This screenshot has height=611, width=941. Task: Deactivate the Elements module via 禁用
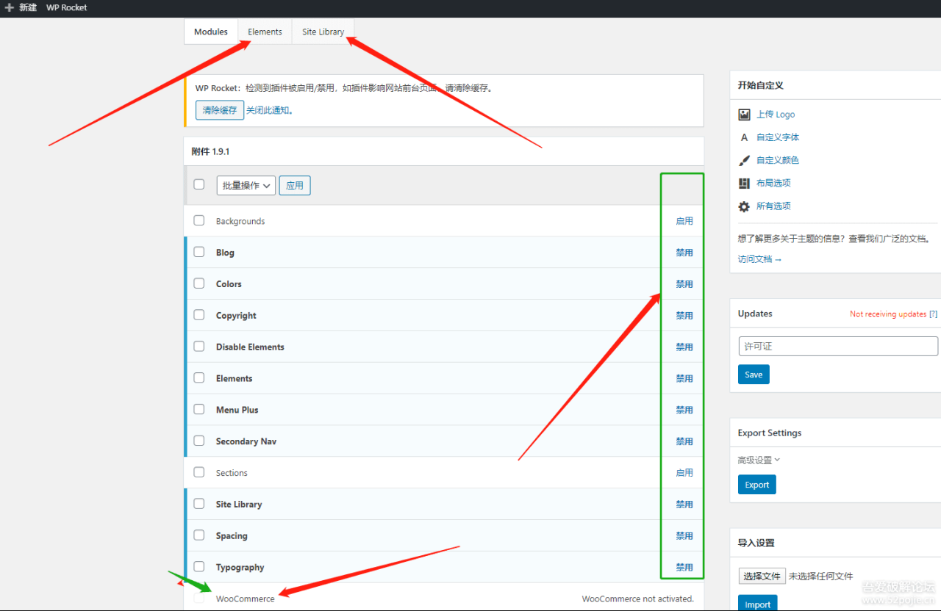point(684,379)
